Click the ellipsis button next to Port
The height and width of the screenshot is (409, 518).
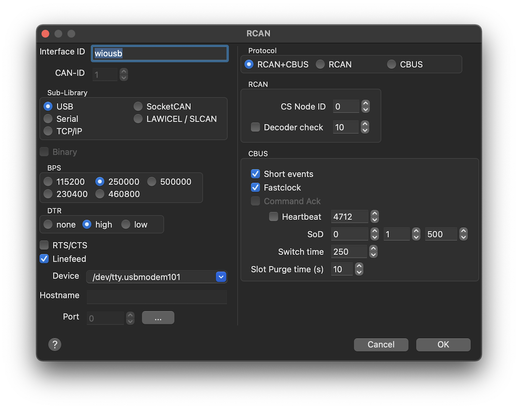158,318
